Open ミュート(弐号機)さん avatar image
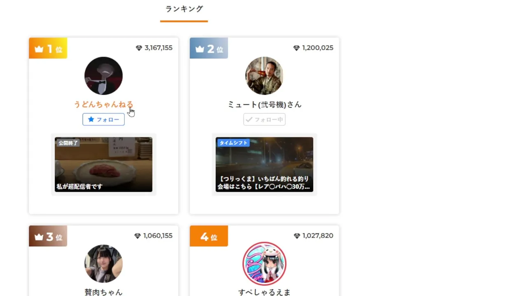 (x=264, y=76)
